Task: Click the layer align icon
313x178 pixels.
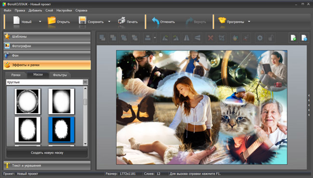Action: (148, 38)
